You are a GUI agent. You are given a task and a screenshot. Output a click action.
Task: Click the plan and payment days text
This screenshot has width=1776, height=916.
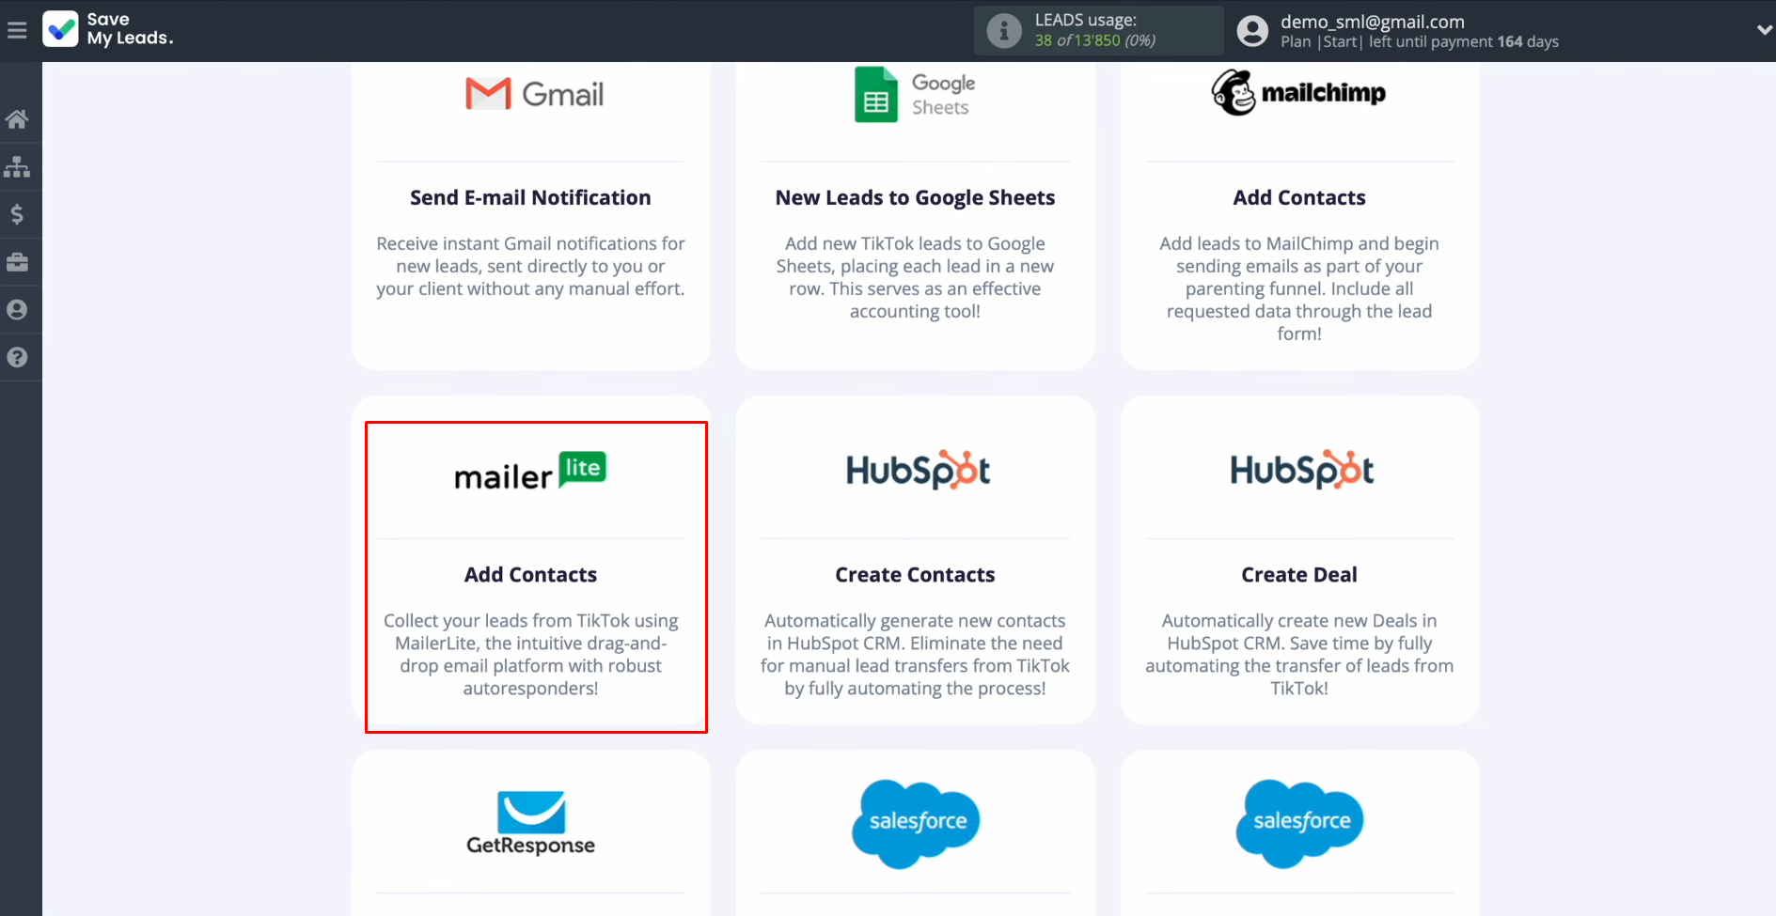pos(1420,41)
